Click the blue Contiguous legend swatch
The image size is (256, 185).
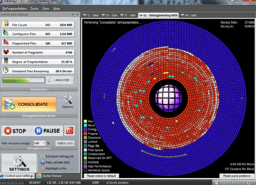coord(85,130)
